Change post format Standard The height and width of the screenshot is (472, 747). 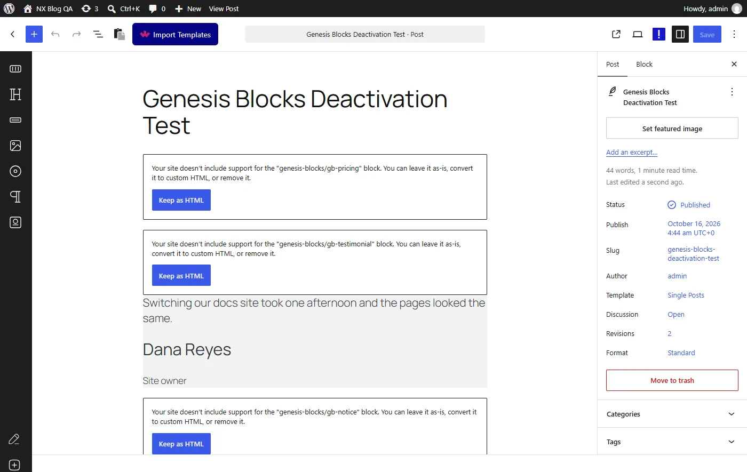681,353
